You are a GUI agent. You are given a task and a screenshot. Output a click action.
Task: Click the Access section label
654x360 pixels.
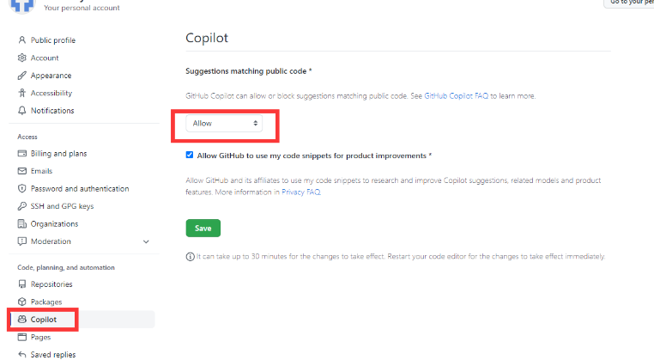[x=27, y=137]
